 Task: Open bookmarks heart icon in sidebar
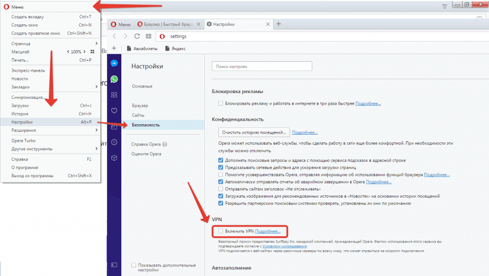coord(114,110)
